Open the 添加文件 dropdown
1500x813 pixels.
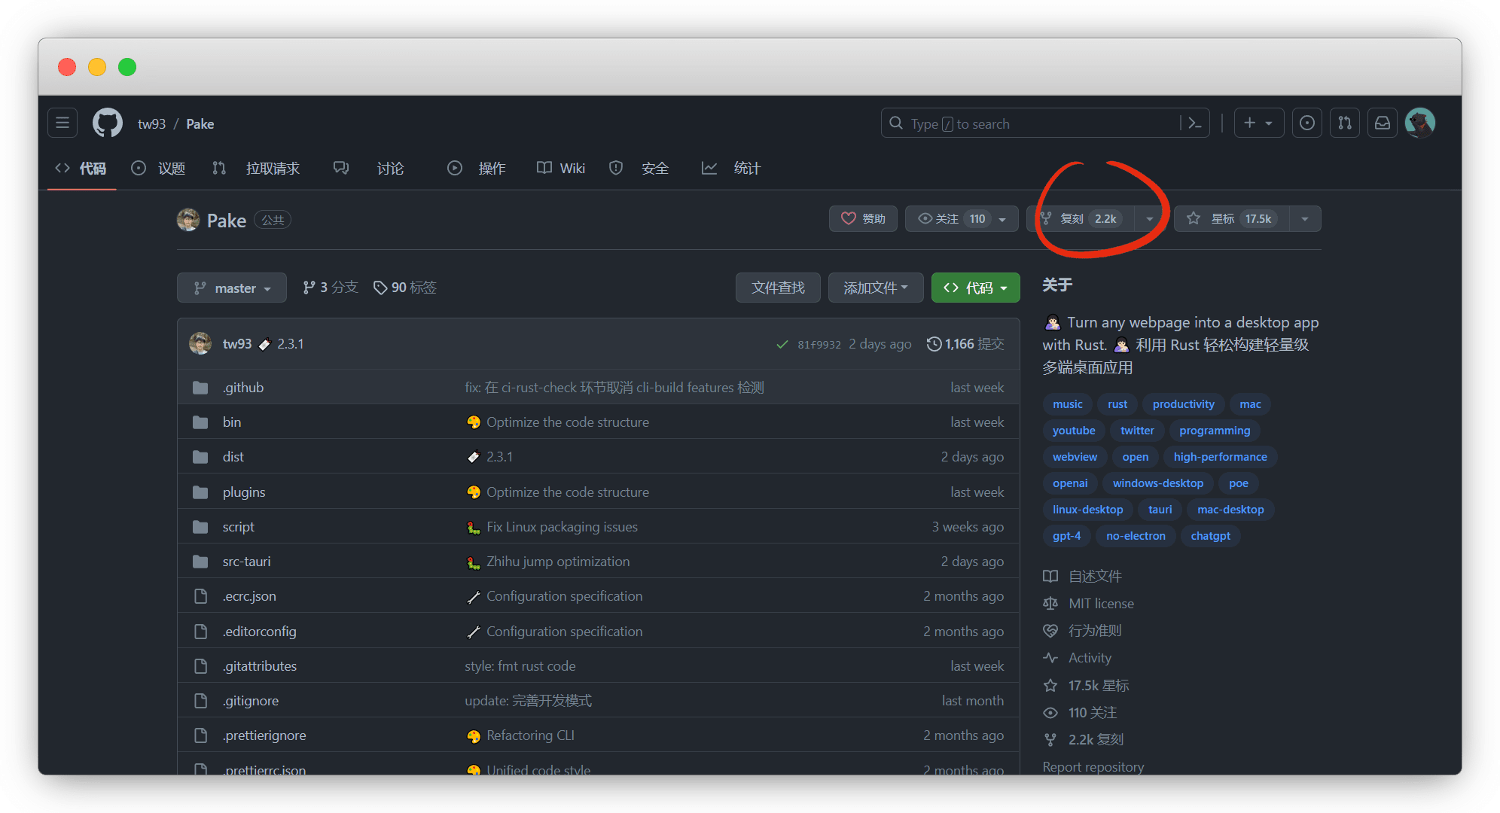pyautogui.click(x=875, y=288)
